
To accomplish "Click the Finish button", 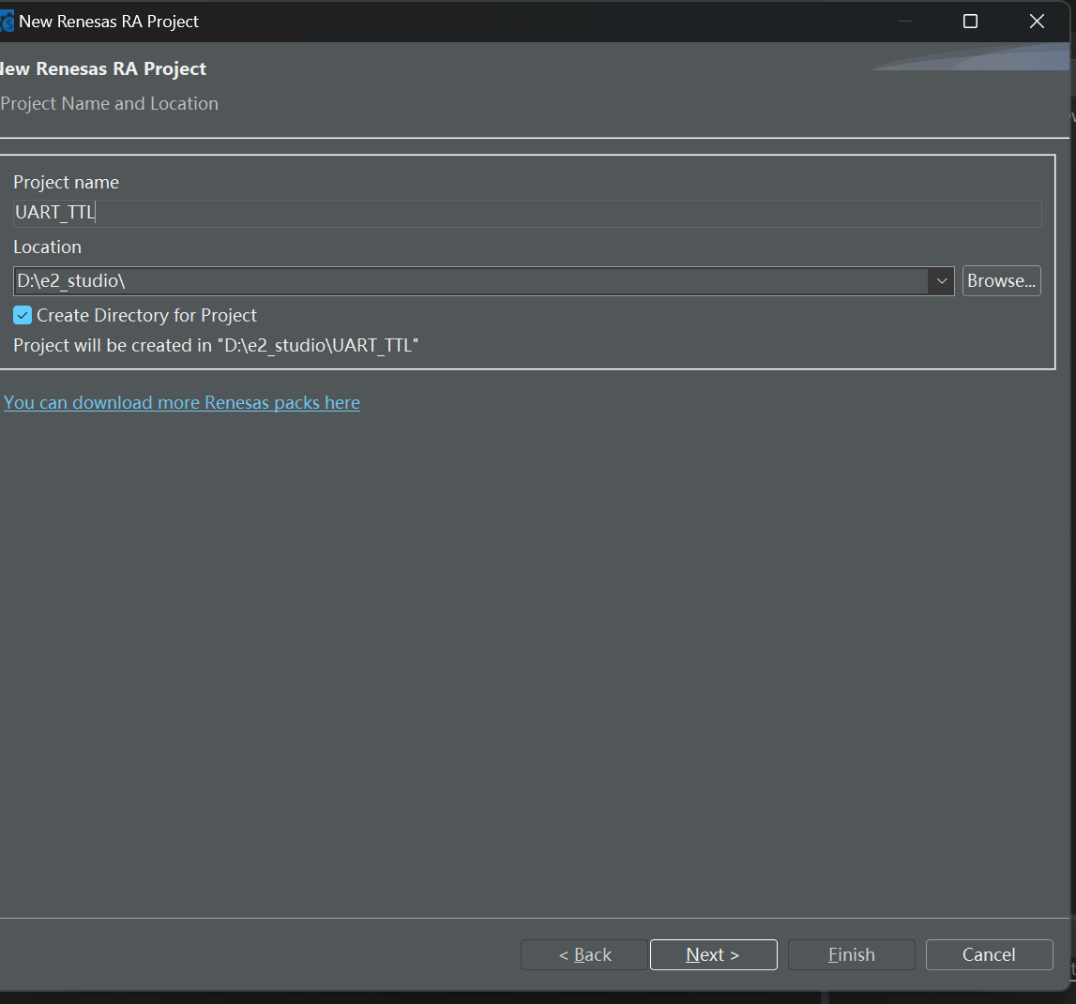I will click(851, 954).
